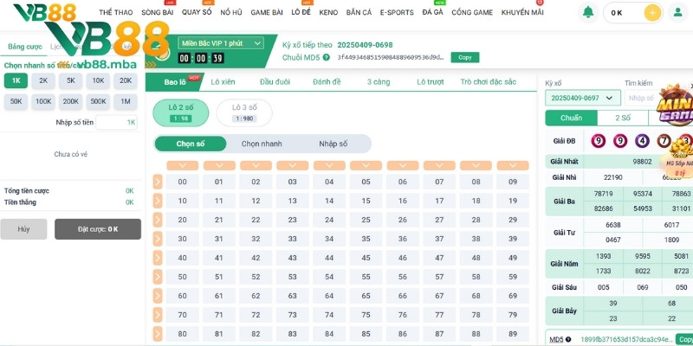Screen dimensions: 693x346
Task: Click the notification bell icon
Action: (588, 12)
